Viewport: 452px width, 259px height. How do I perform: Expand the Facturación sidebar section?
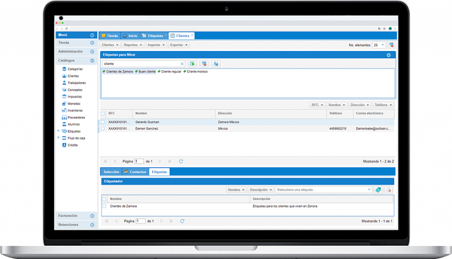point(92,216)
